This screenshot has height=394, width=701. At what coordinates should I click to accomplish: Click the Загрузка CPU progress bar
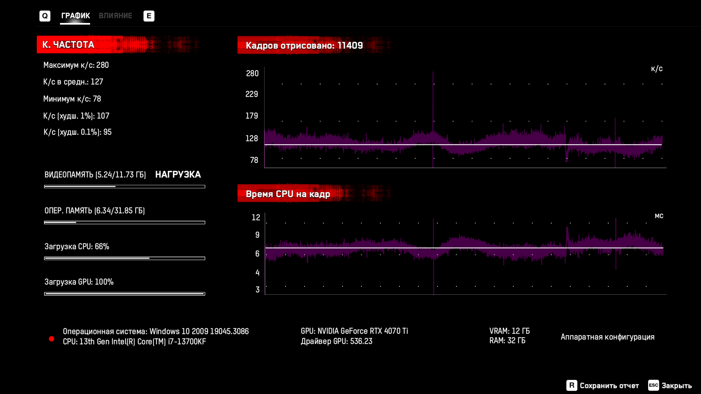[125, 258]
